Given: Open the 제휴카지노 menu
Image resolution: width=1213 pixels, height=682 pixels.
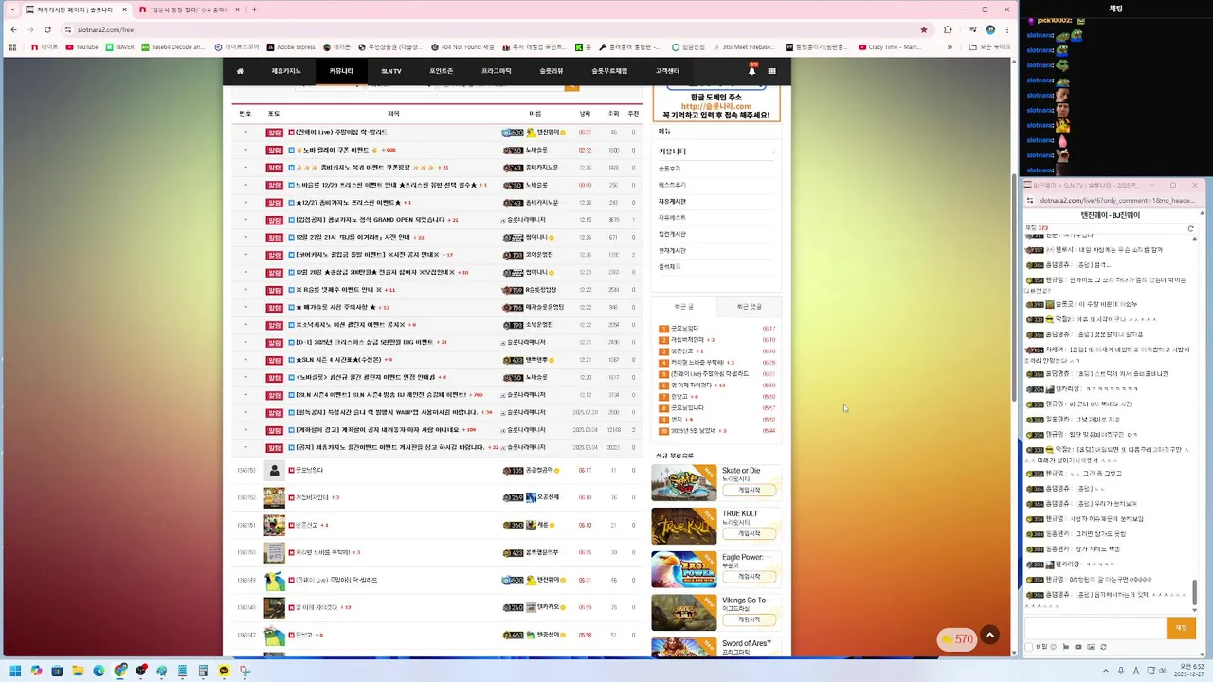Looking at the screenshot, I should pos(286,71).
